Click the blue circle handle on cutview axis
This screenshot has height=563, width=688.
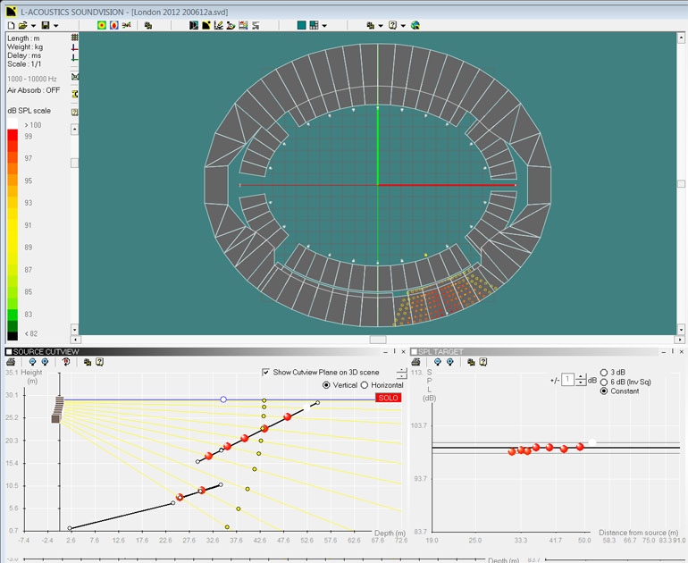click(223, 399)
